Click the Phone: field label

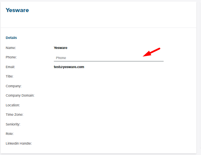(11, 57)
